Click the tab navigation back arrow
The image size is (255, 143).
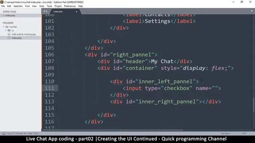pos(44,11)
